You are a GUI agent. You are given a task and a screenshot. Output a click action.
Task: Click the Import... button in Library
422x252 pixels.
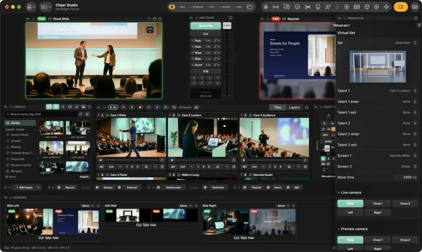click(84, 177)
